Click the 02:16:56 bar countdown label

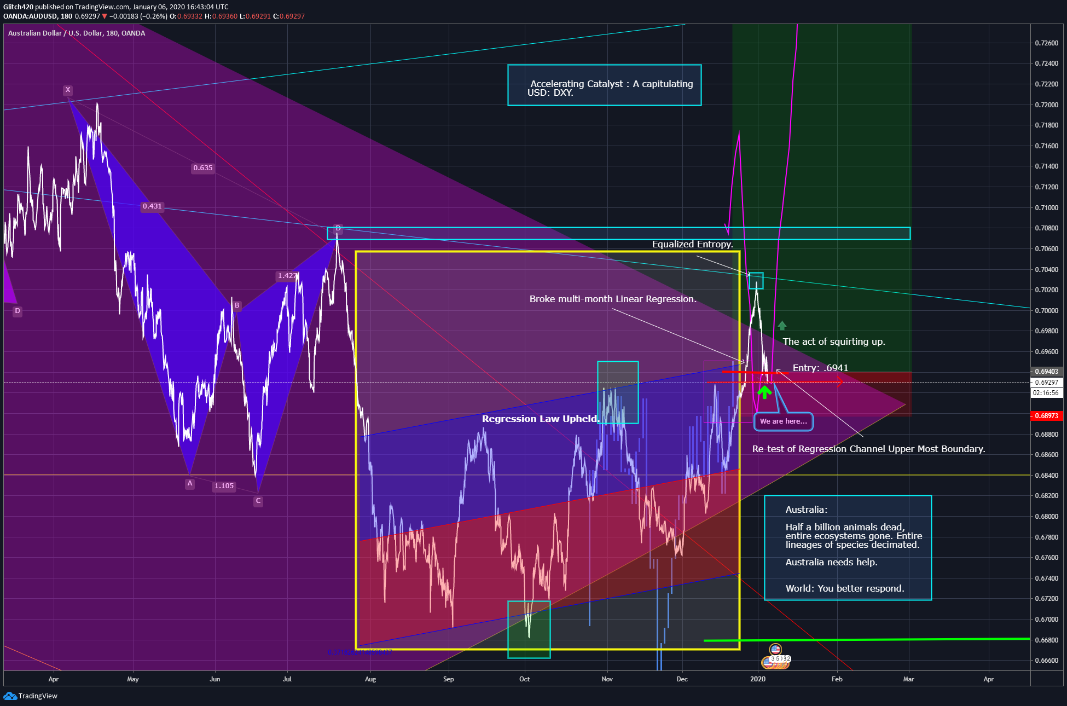1046,393
